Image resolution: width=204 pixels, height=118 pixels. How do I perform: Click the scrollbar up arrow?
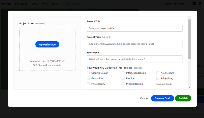click(x=189, y=18)
